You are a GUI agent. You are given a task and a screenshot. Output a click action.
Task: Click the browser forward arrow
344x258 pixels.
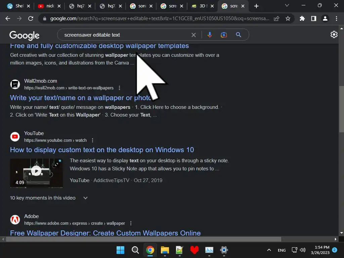pos(19,19)
